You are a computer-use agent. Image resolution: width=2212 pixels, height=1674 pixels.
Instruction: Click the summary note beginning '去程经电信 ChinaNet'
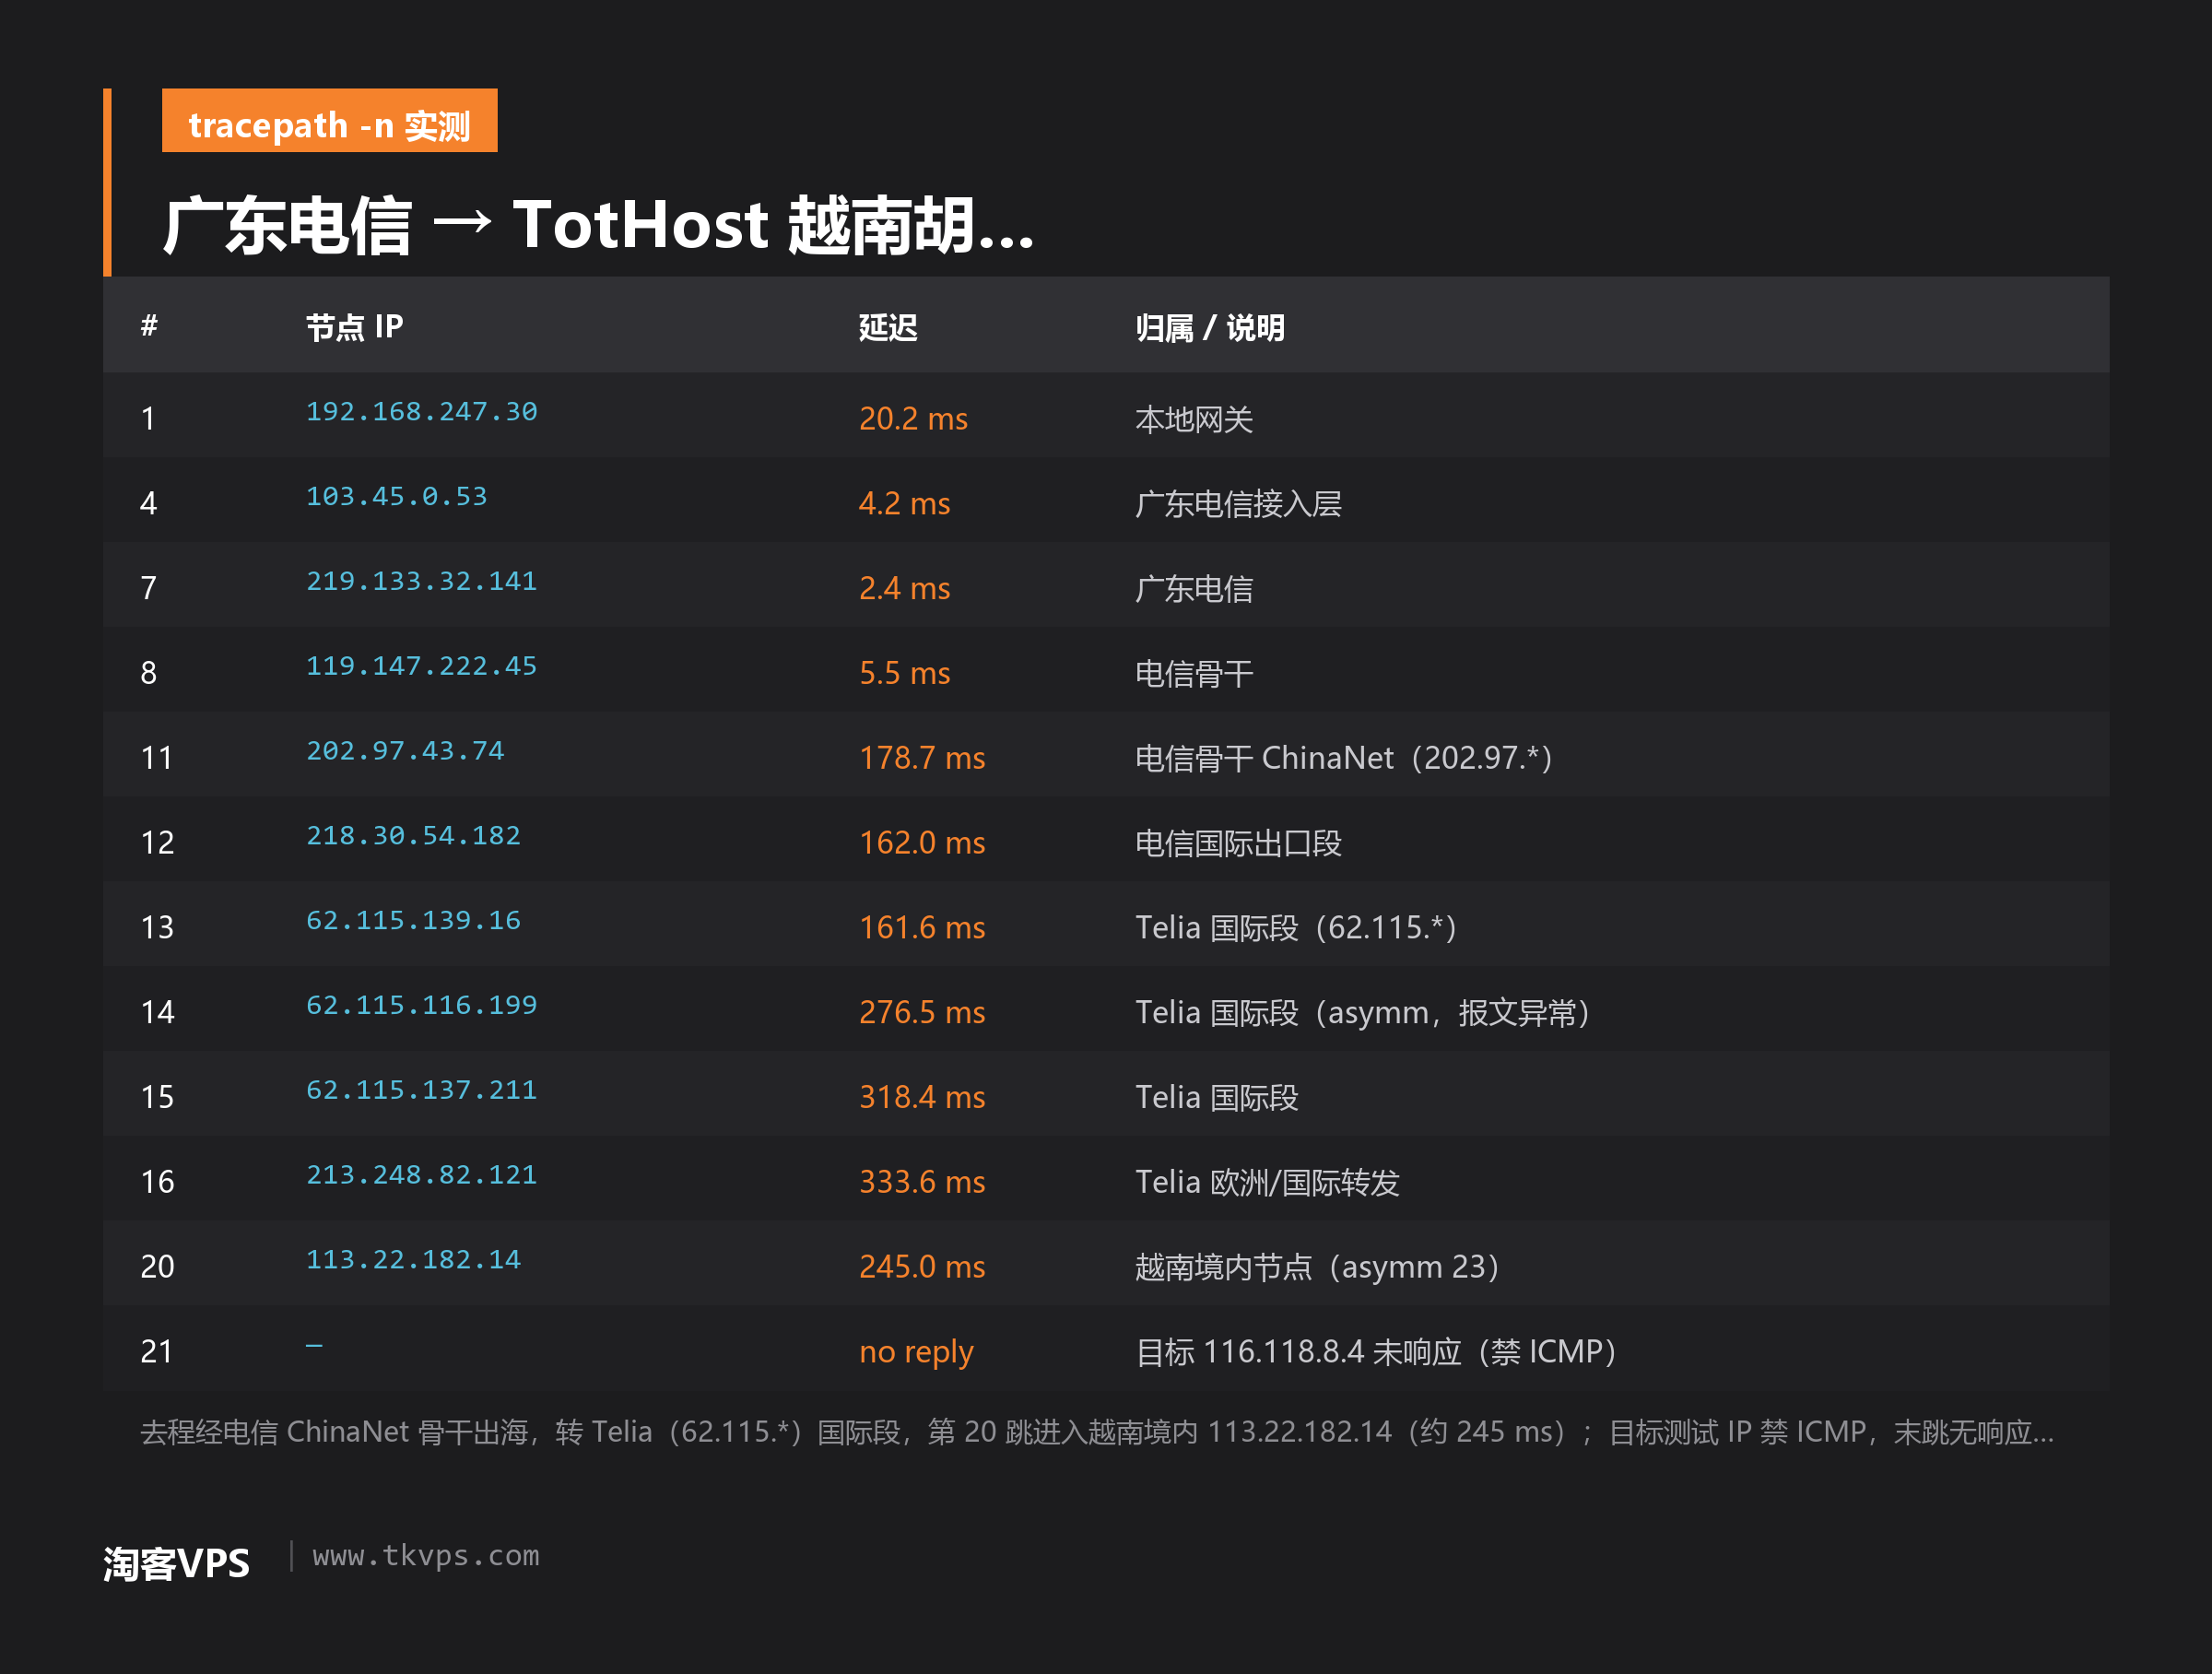(1097, 1433)
